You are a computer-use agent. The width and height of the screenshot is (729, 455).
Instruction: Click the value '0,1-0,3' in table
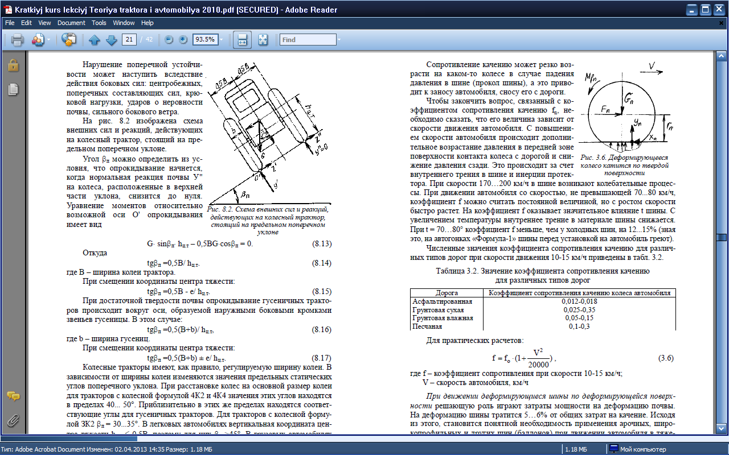pos(579,326)
